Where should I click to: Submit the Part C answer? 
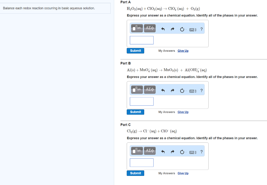[x=135, y=173]
